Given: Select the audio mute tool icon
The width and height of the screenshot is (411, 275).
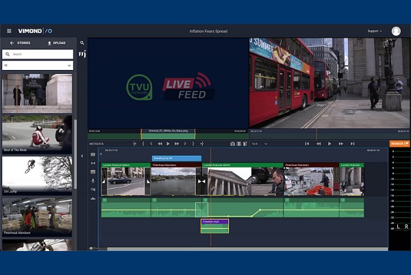Looking at the screenshot, I should coord(93,189).
